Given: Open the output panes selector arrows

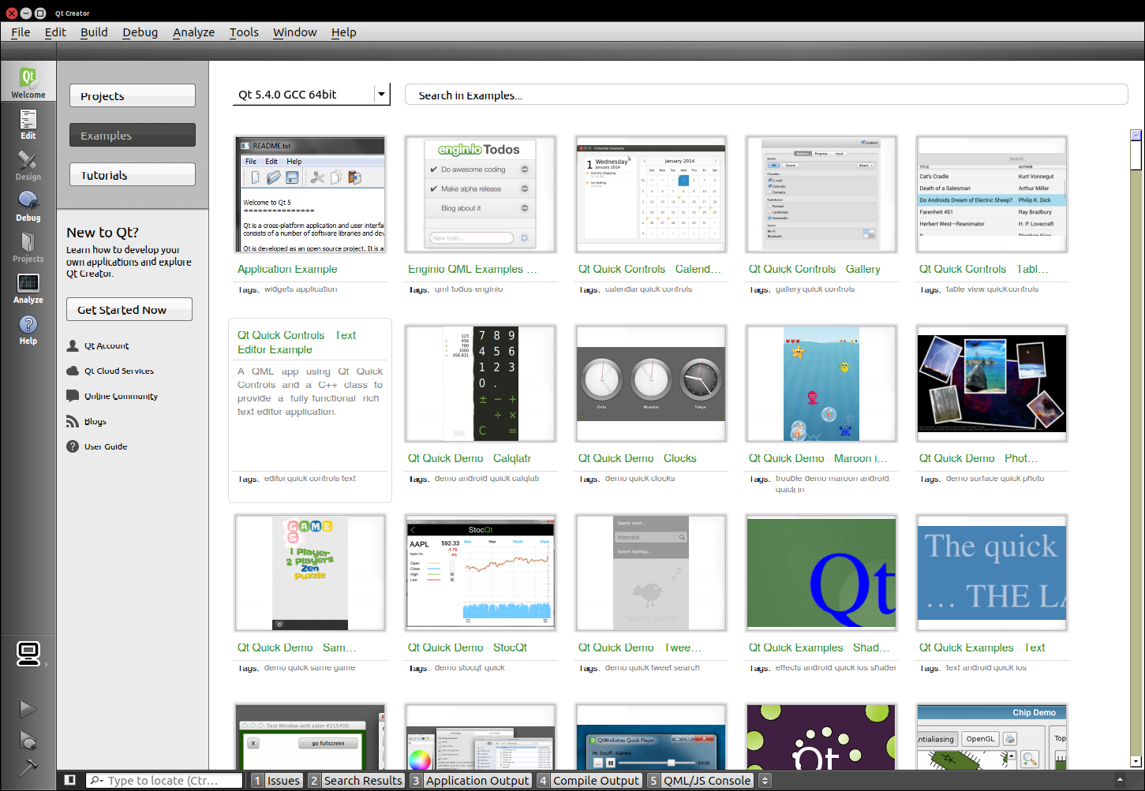Looking at the screenshot, I should tap(765, 780).
